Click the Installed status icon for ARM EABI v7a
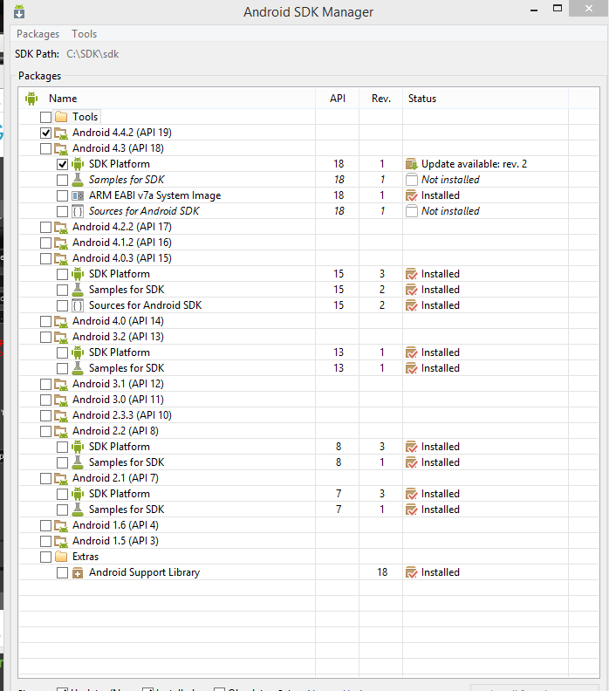 [411, 195]
